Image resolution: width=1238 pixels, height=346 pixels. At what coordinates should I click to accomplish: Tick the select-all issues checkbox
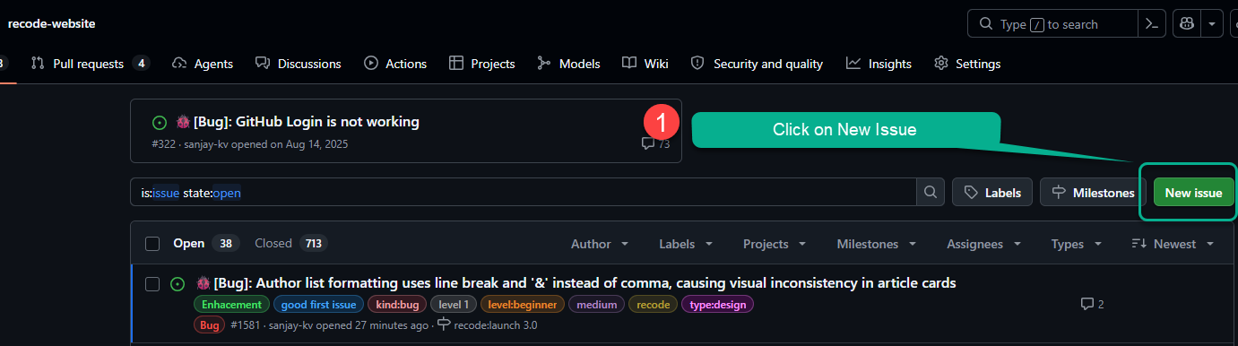152,244
